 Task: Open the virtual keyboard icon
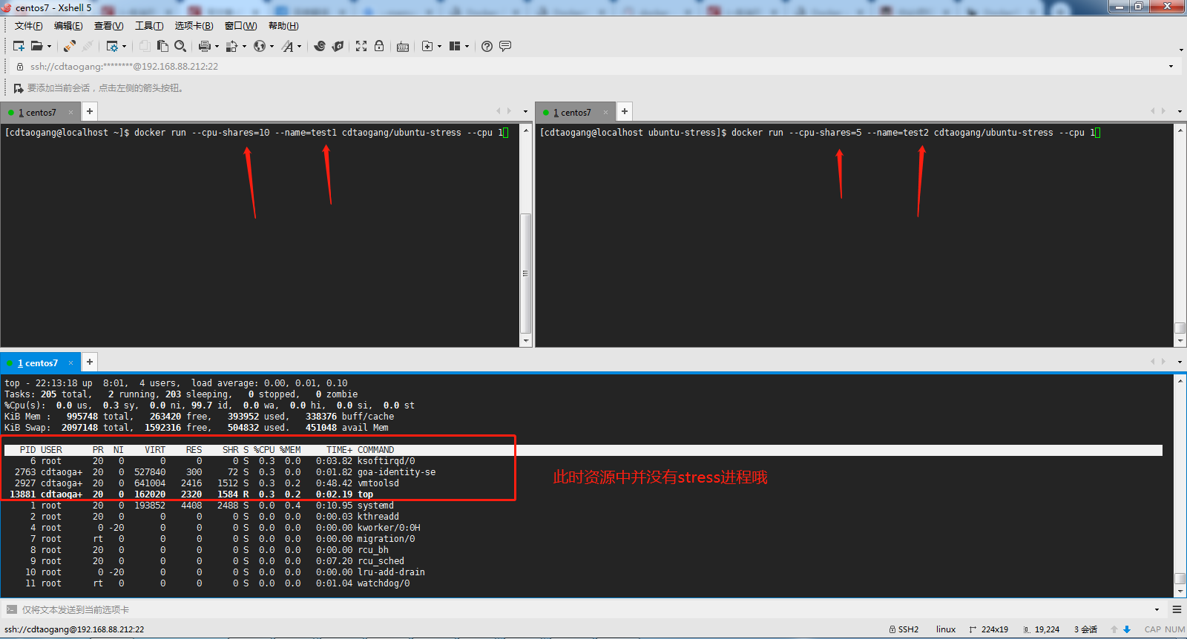(x=403, y=46)
